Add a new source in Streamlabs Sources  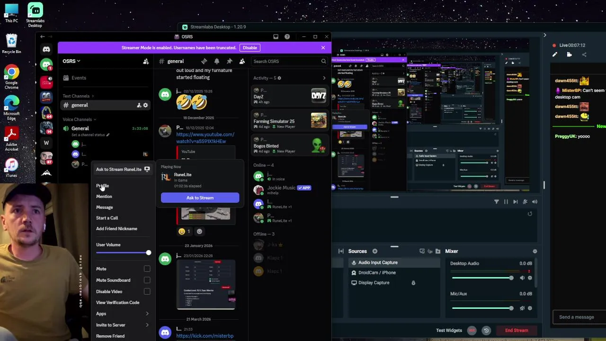(x=374, y=251)
